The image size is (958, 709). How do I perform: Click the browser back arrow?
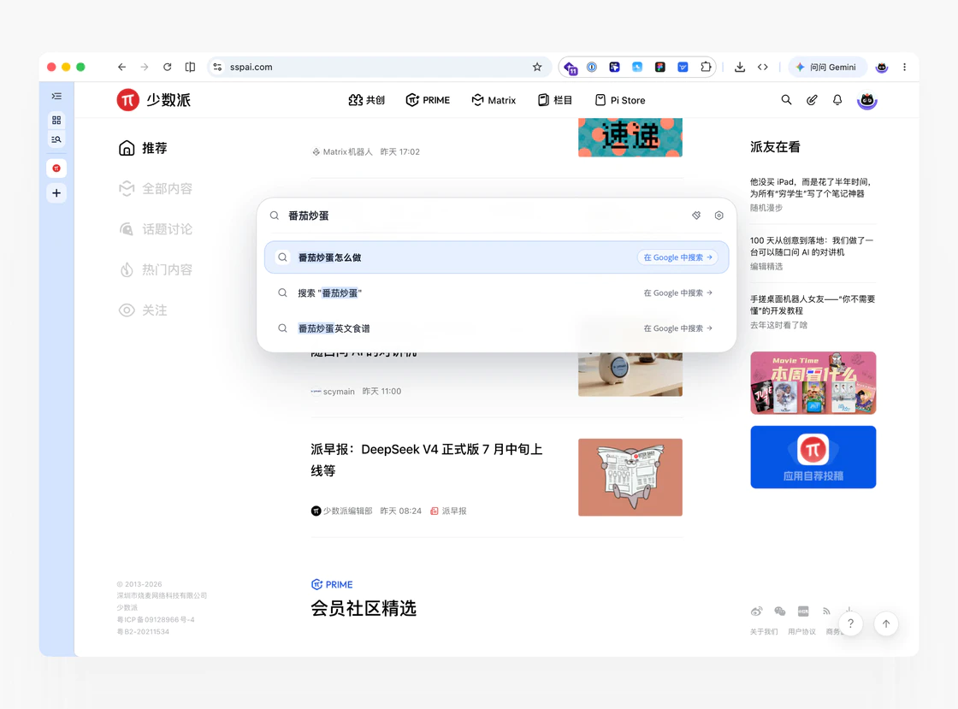[x=121, y=68]
